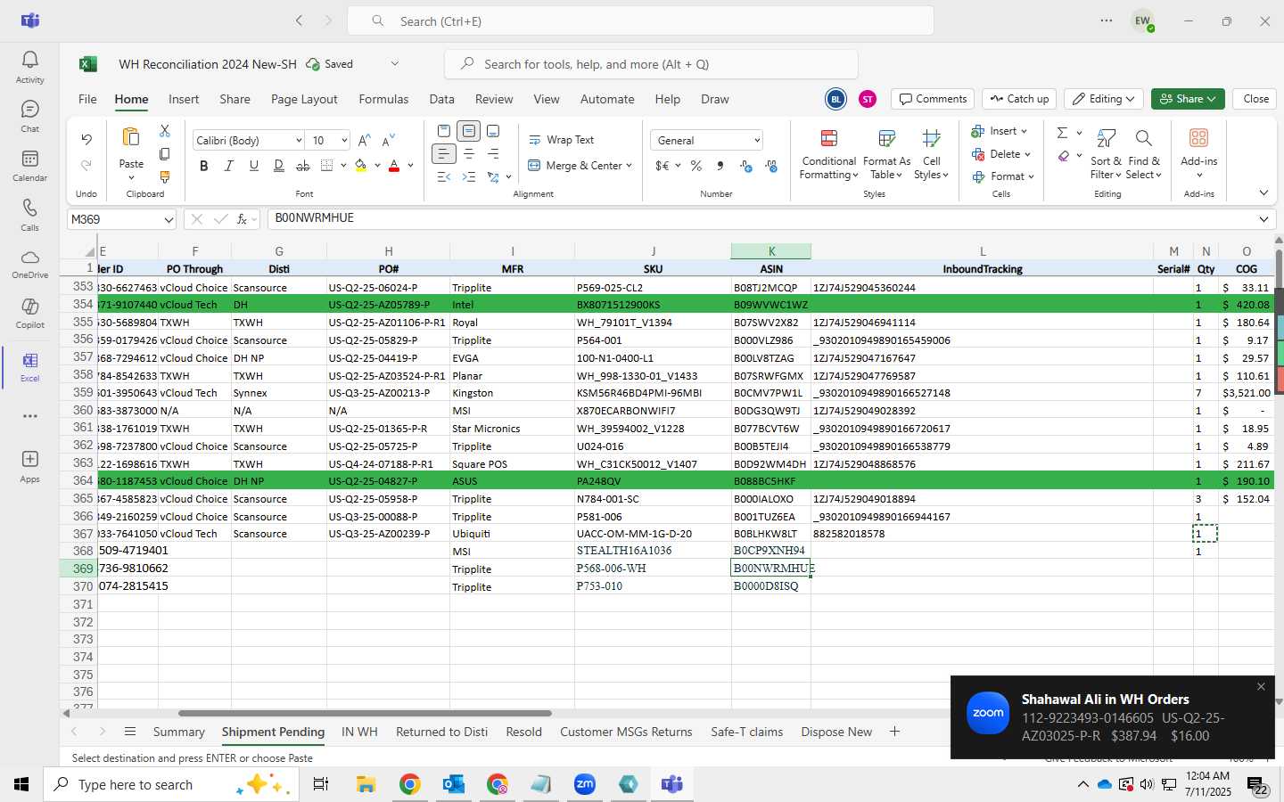Open Cell Styles gallery
The image size is (1284, 802).
pos(931,154)
